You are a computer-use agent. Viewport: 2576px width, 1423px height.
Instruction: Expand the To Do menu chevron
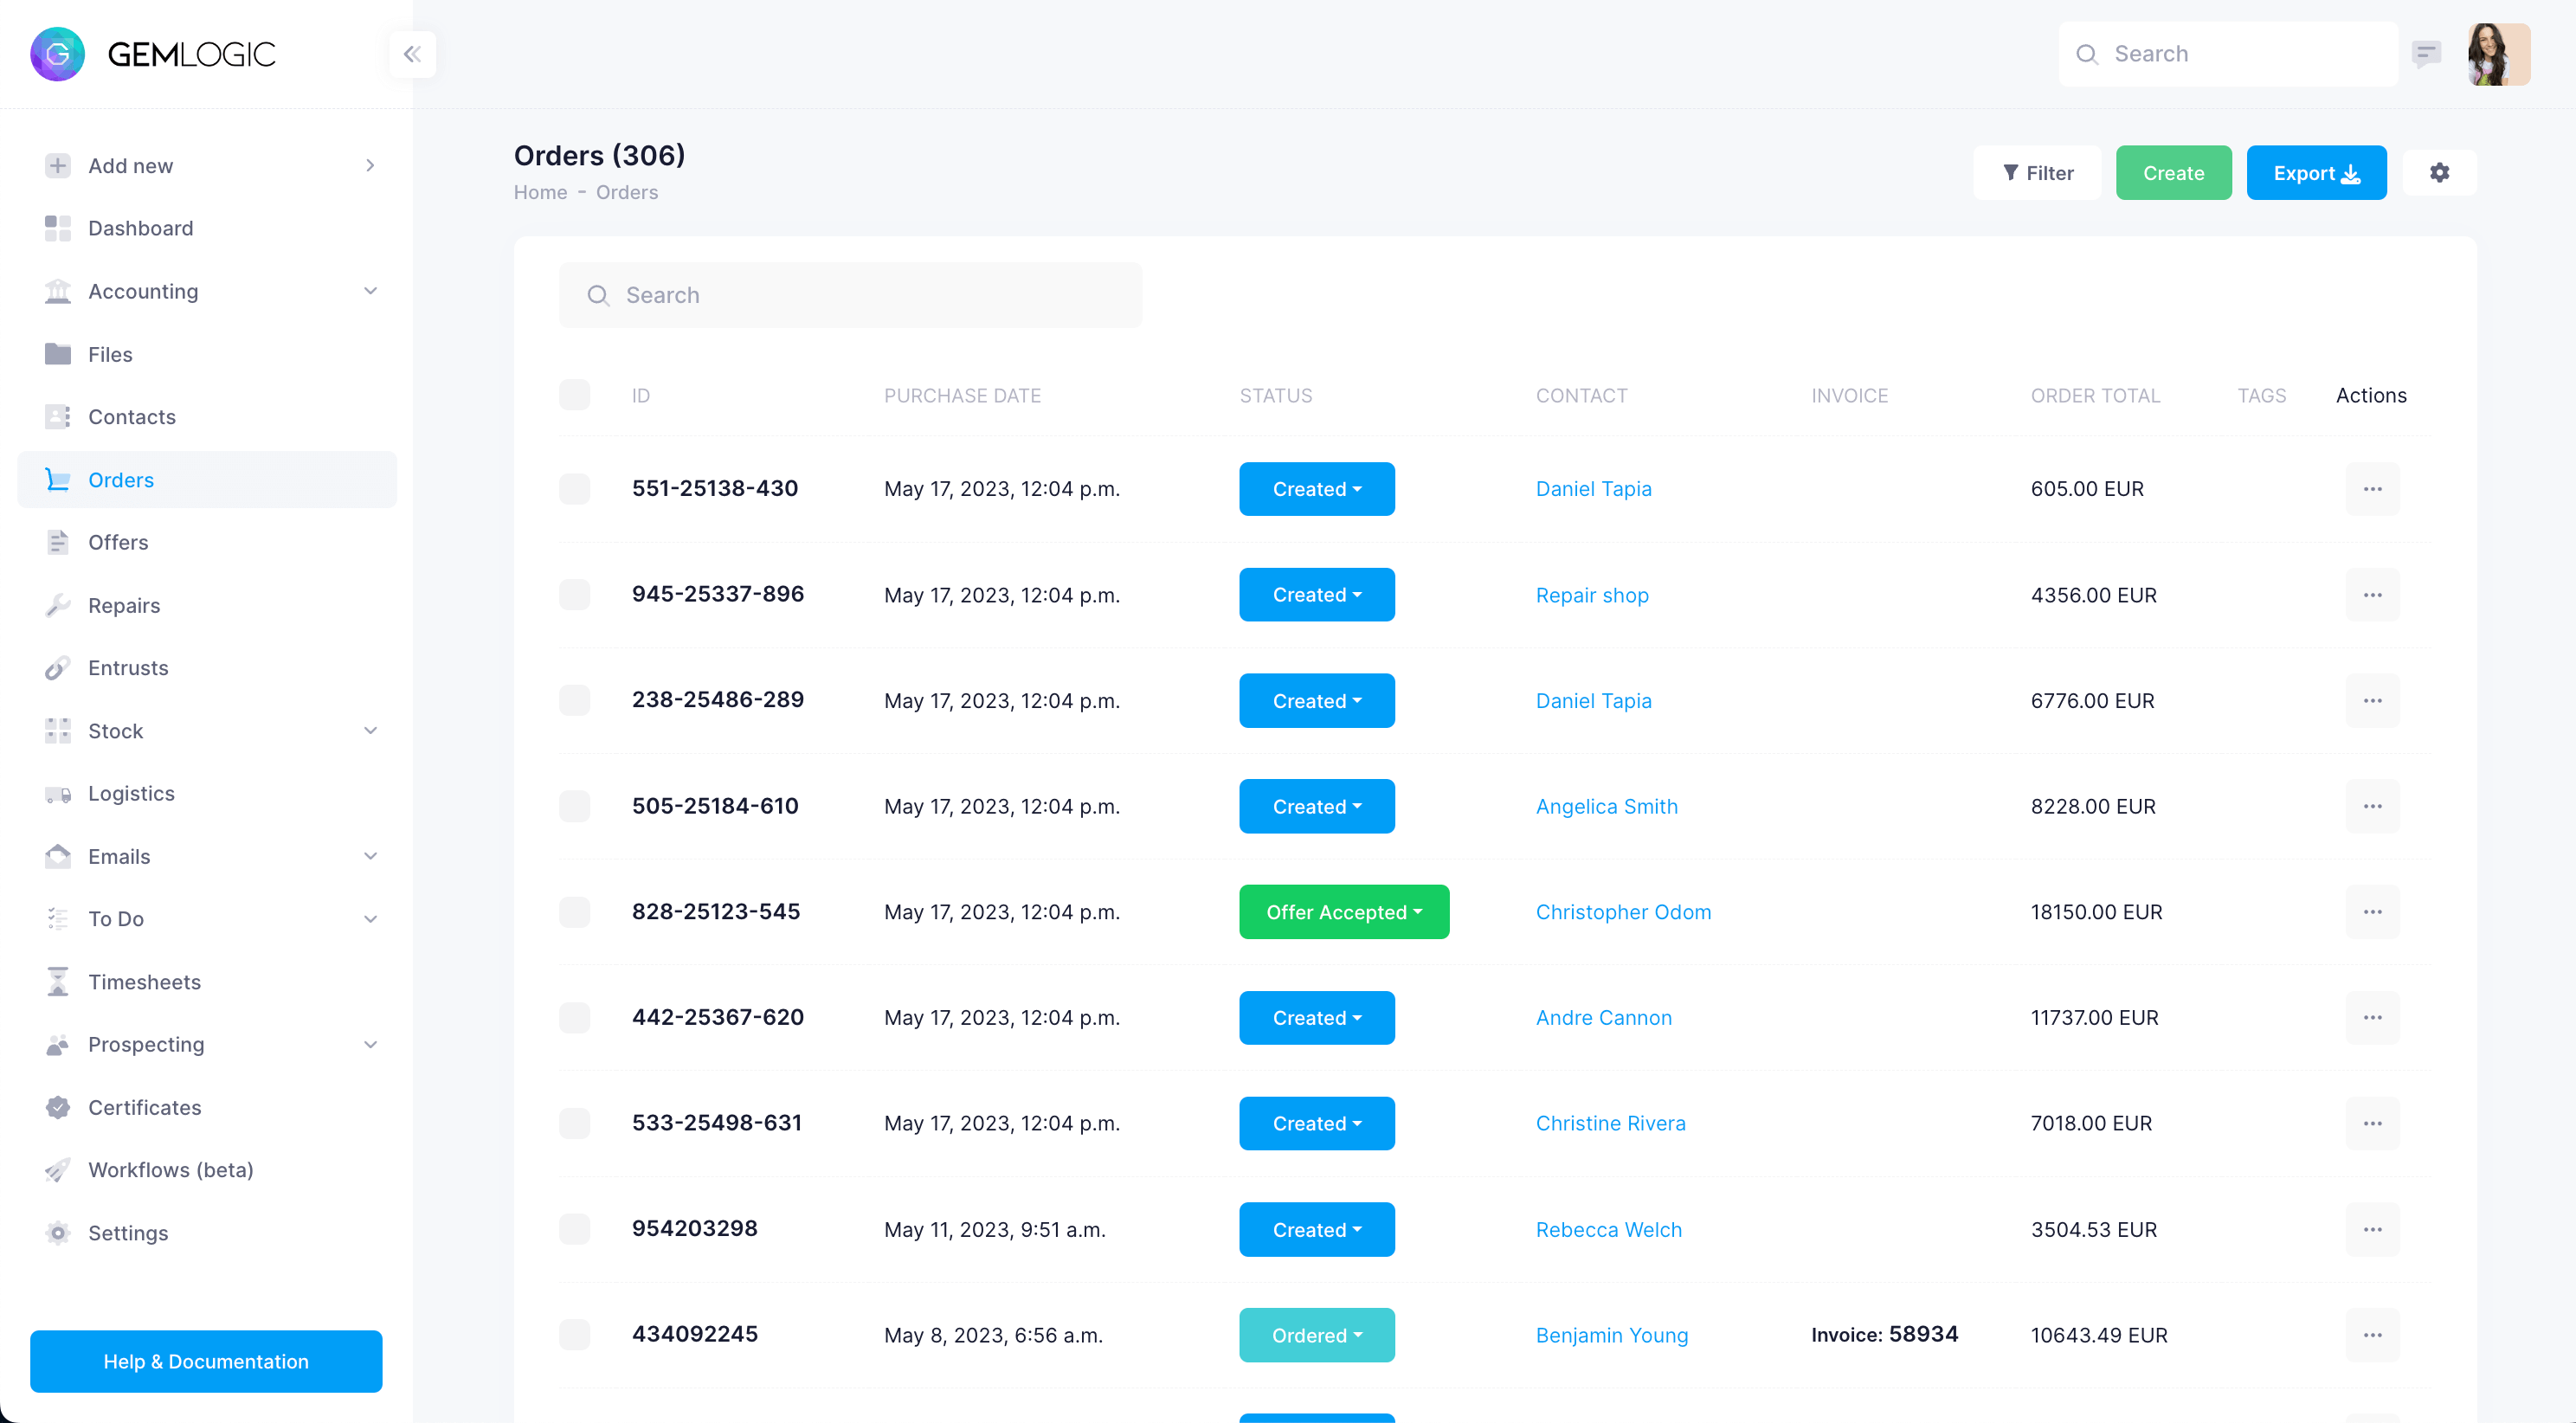pyautogui.click(x=370, y=919)
